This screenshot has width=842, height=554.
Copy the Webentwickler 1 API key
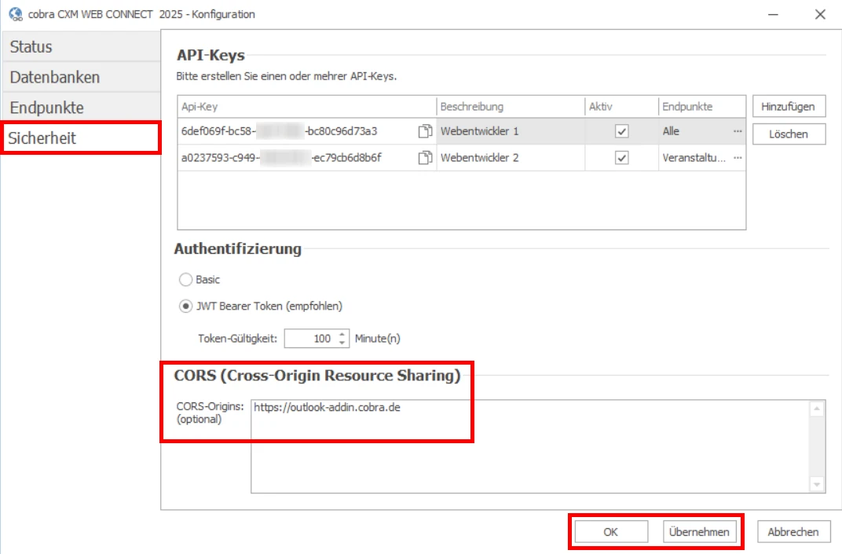coord(425,131)
